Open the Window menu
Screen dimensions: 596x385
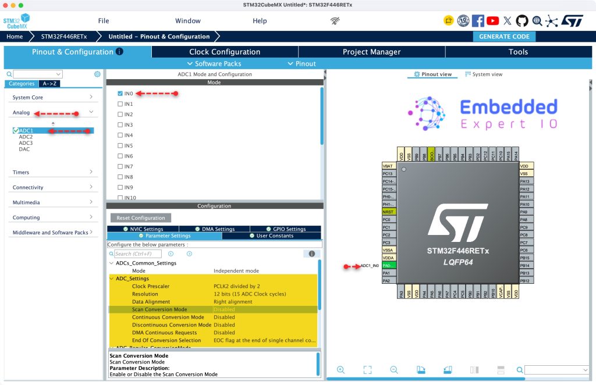click(x=188, y=21)
